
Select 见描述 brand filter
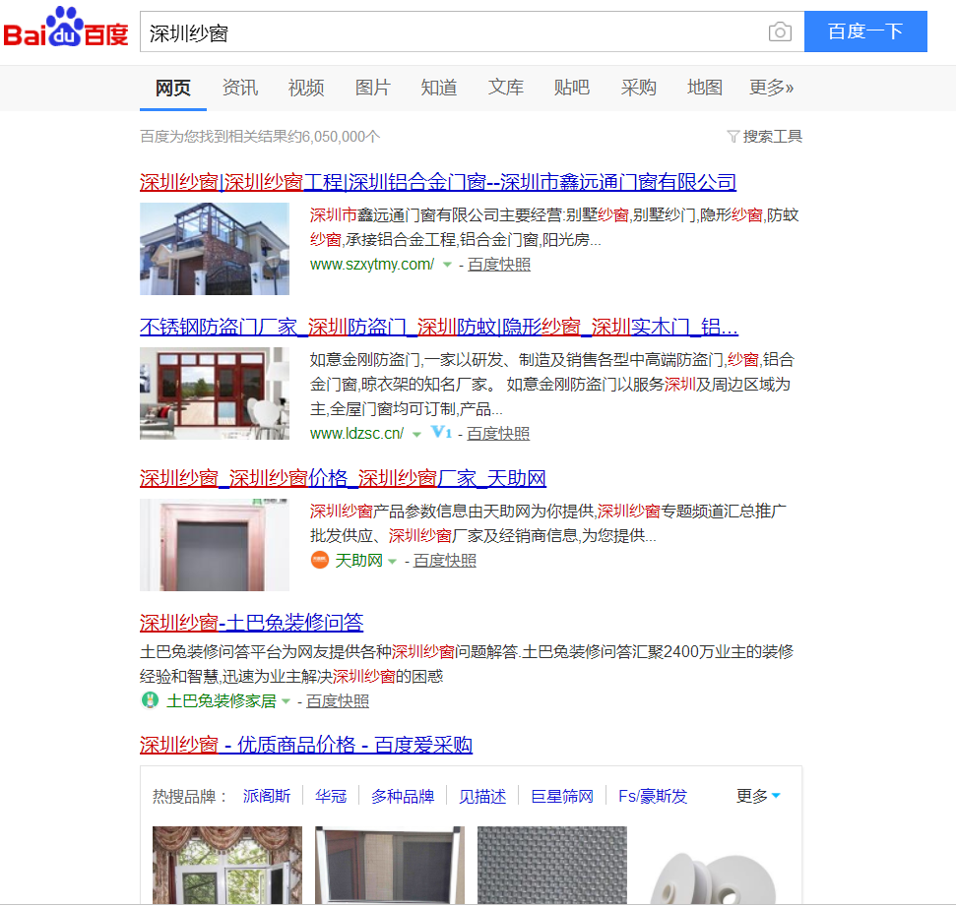pos(482,797)
